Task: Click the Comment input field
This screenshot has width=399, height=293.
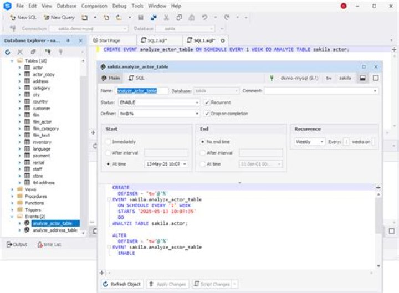Action: click(321, 91)
